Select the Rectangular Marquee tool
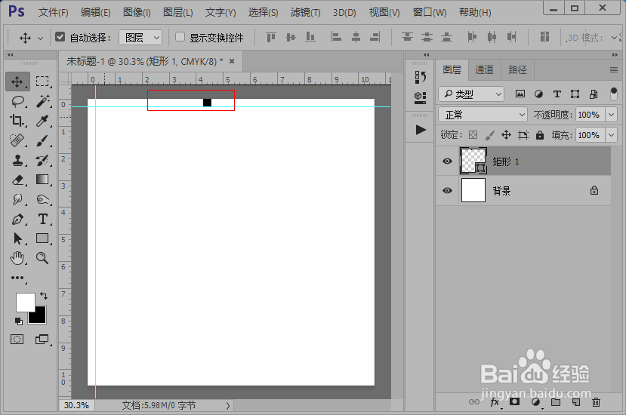Screen dimensions: 626x415 tap(42, 81)
